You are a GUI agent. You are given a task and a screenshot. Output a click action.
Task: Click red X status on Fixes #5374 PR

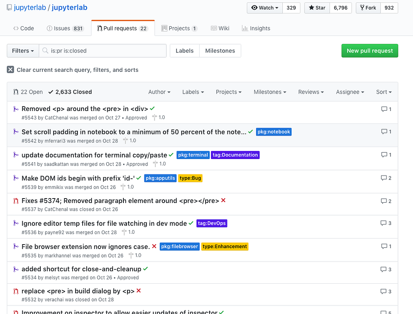pos(223,200)
